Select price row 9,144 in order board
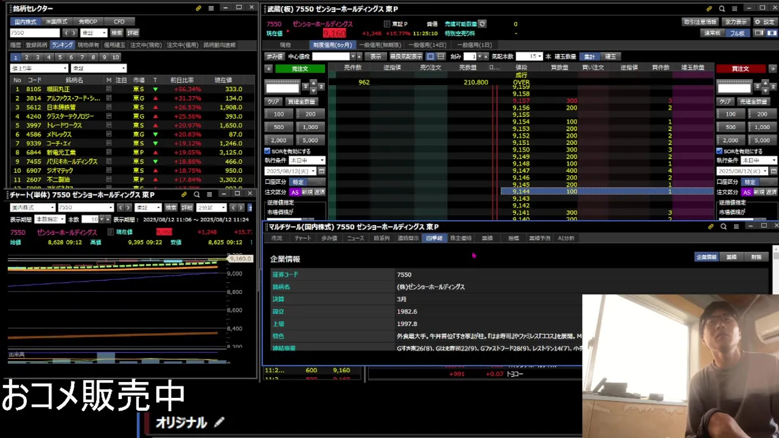This screenshot has height=438, width=779. tap(607, 192)
